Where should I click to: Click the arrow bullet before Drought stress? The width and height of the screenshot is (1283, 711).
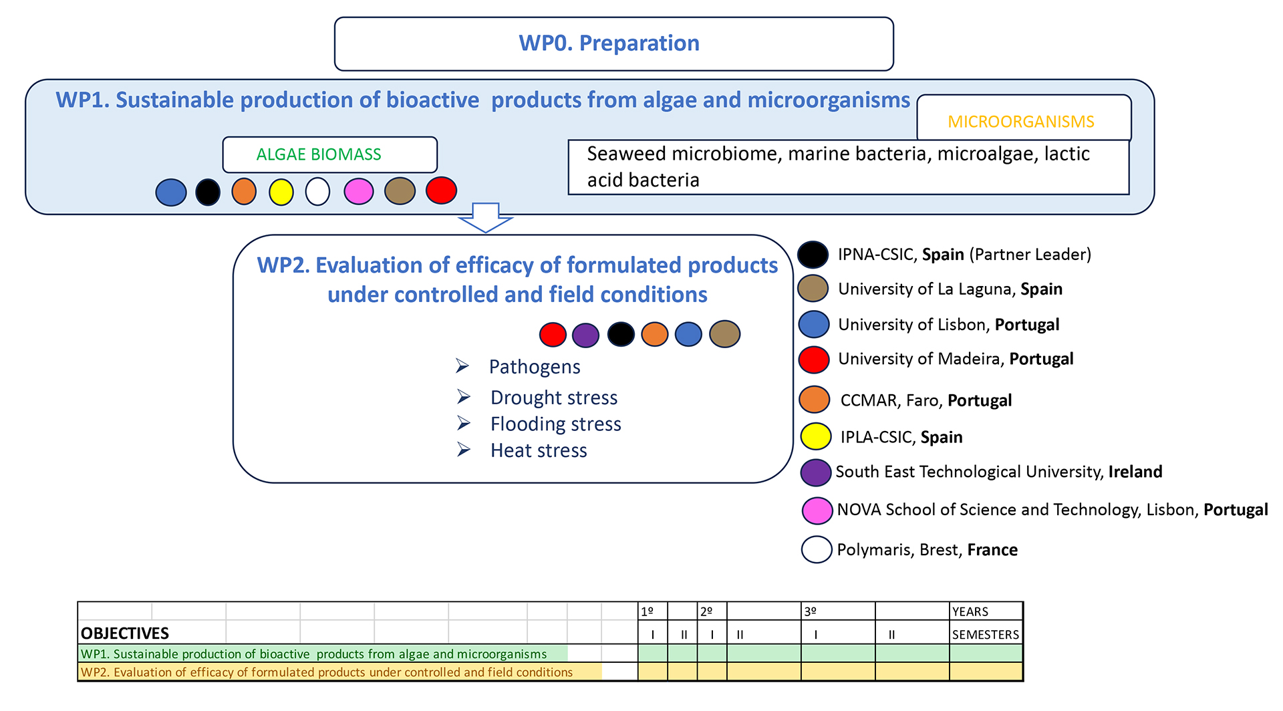pos(464,398)
